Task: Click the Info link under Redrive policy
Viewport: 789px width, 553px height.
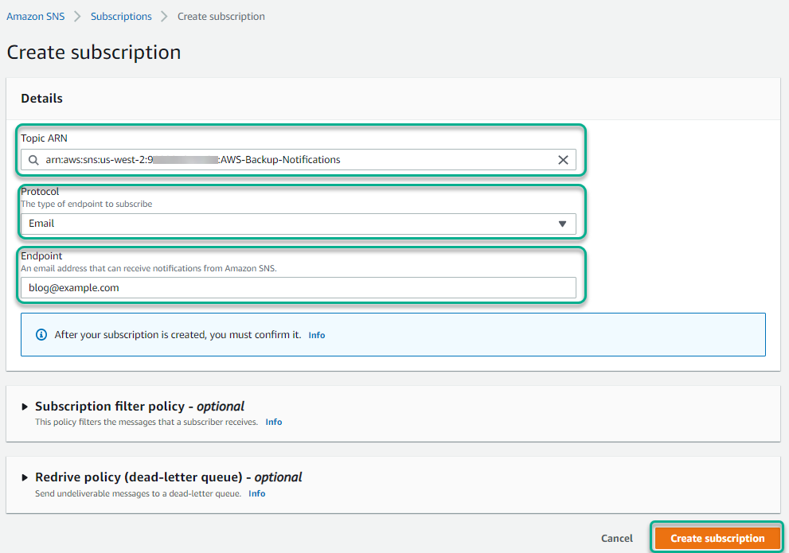Action: pyautogui.click(x=256, y=493)
